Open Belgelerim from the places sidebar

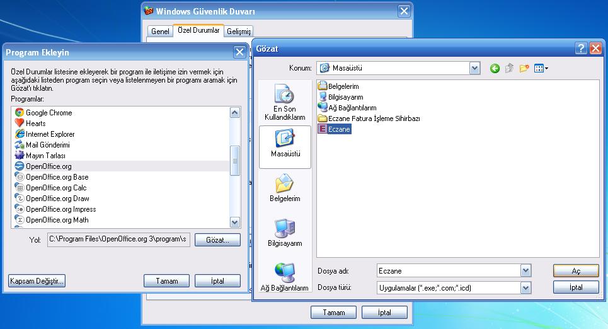pyautogui.click(x=285, y=188)
